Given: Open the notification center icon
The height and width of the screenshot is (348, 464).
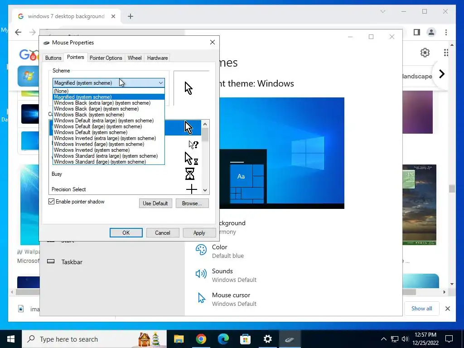Looking at the screenshot, I should point(449,339).
